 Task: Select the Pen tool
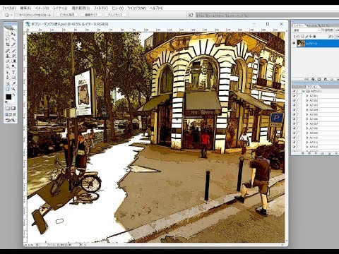tap(8, 78)
